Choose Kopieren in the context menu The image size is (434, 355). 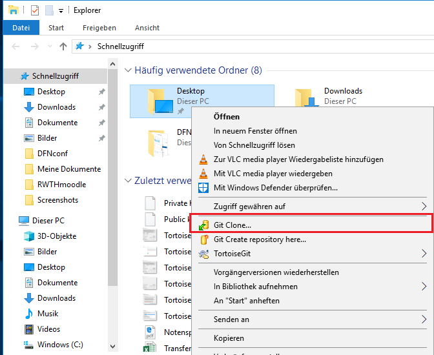click(229, 338)
